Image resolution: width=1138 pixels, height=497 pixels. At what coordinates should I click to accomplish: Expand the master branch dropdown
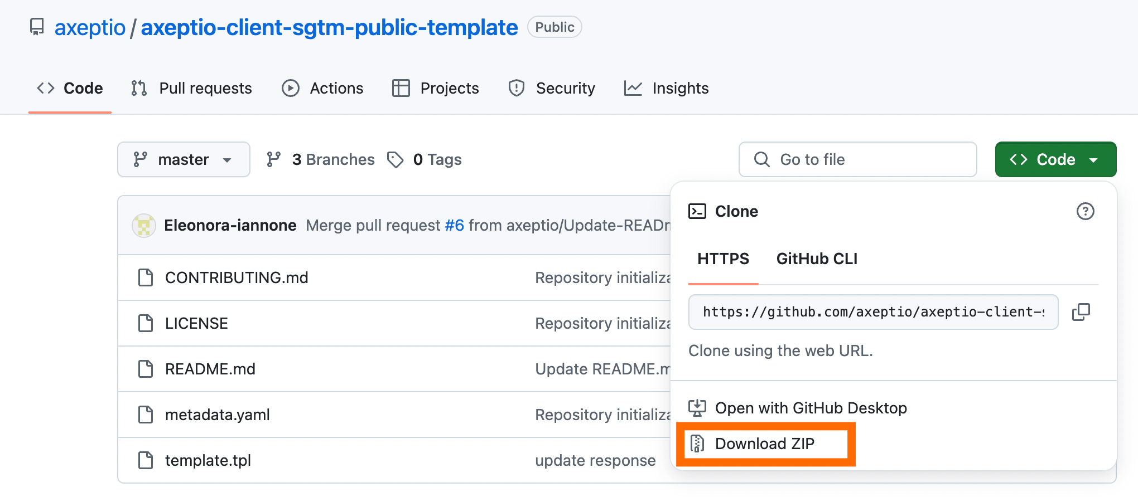[x=184, y=159]
